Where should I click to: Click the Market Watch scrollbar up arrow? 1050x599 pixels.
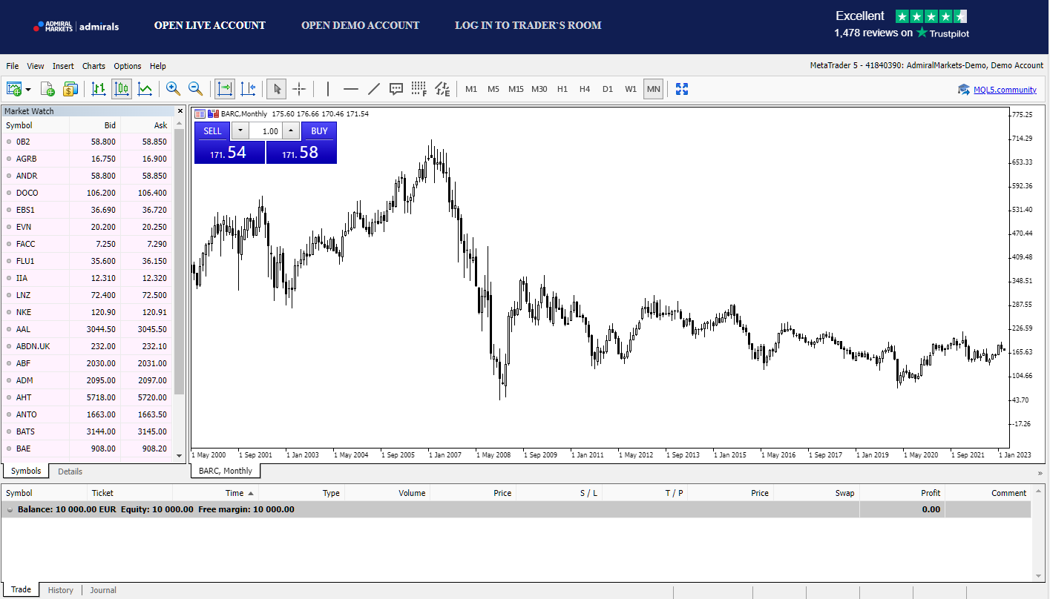pyautogui.click(x=179, y=124)
